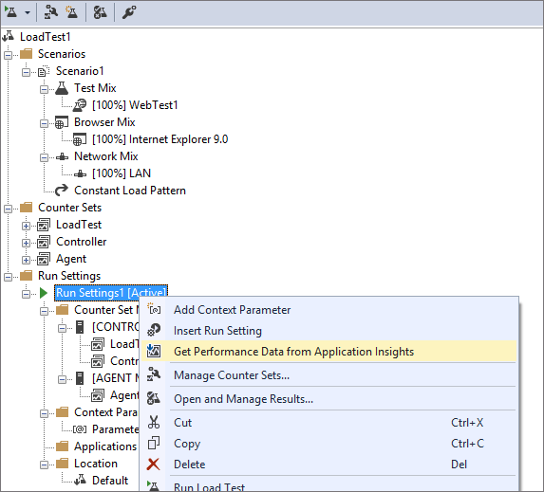Click the Test Mix flask icon

(62, 88)
